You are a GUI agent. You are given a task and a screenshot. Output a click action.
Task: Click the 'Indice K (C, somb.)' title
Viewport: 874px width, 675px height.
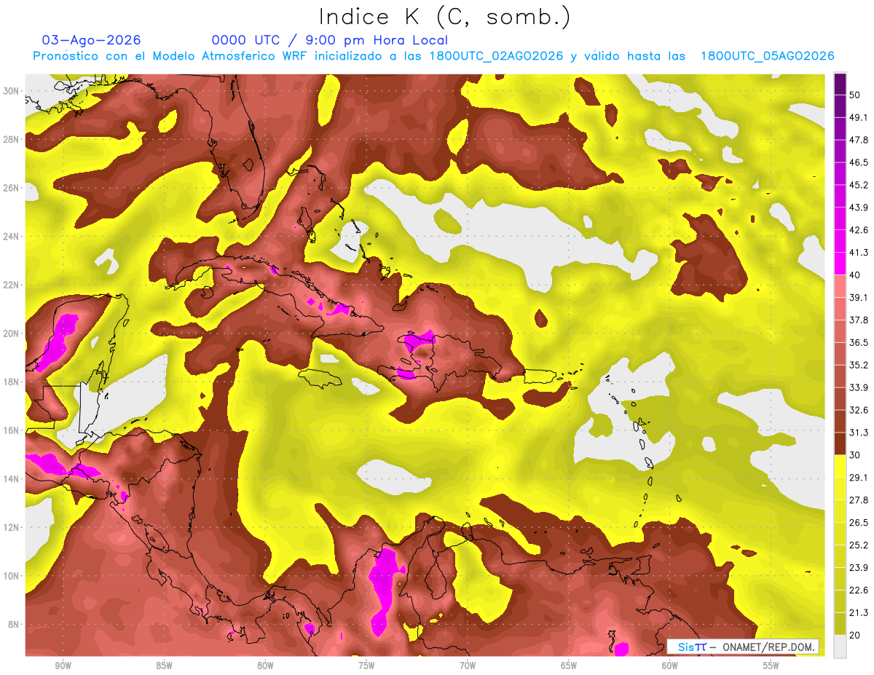click(445, 17)
